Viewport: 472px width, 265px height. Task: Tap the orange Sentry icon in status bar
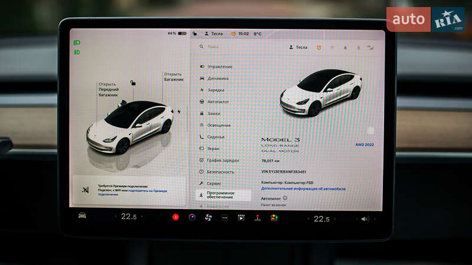233,34
